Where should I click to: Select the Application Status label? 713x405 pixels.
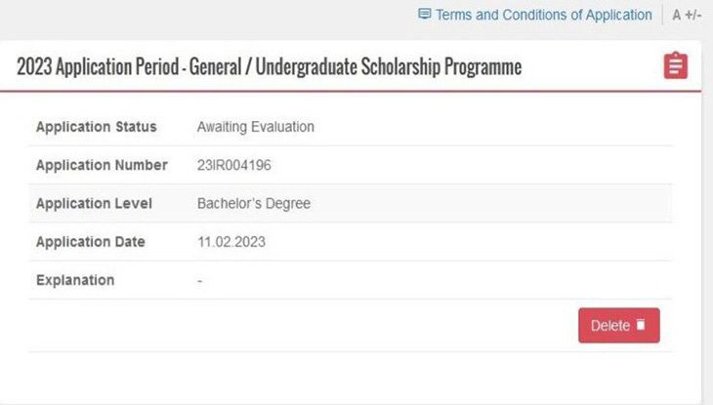pos(96,127)
